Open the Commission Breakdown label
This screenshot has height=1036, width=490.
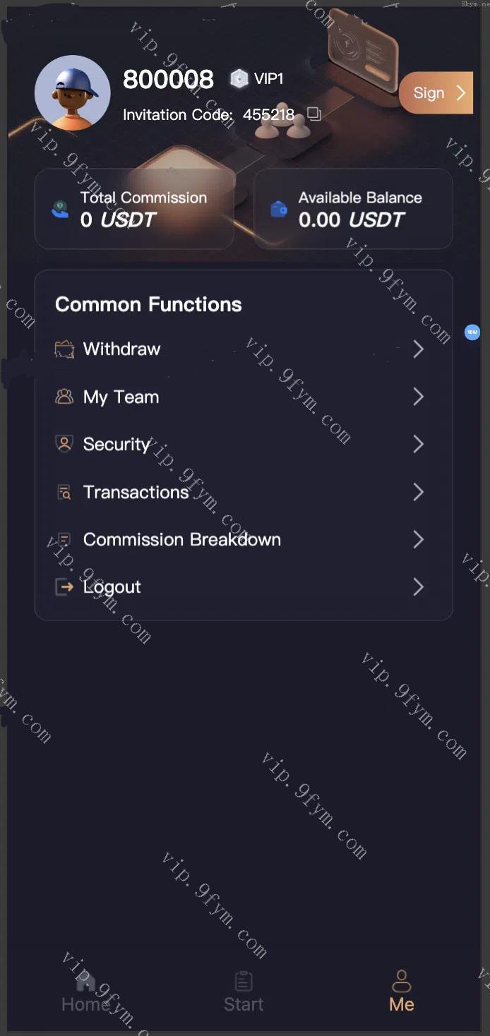coord(182,540)
